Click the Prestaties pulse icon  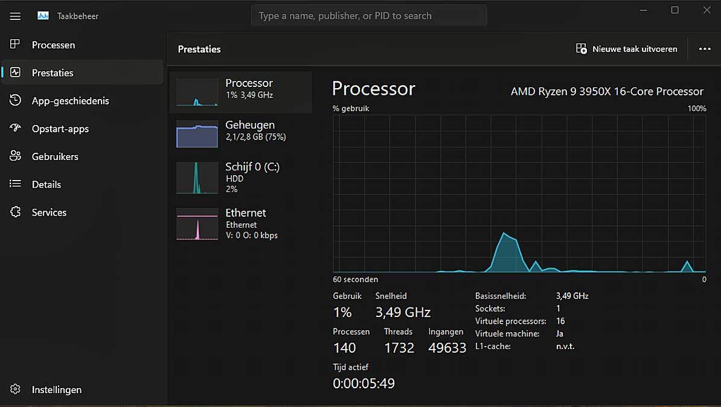(x=15, y=72)
